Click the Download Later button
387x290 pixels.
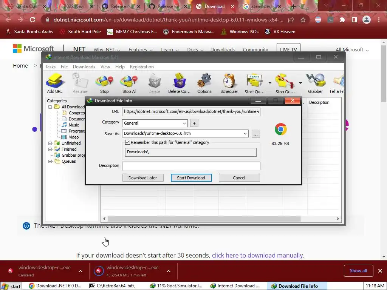tap(142, 178)
